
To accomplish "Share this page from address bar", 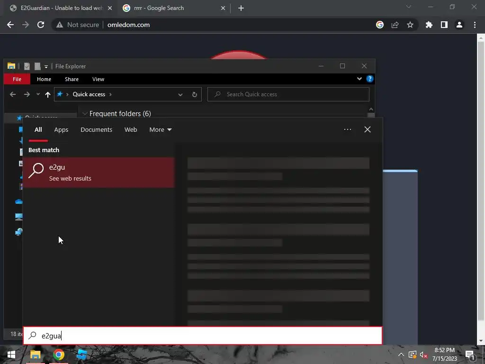I will pos(395,25).
